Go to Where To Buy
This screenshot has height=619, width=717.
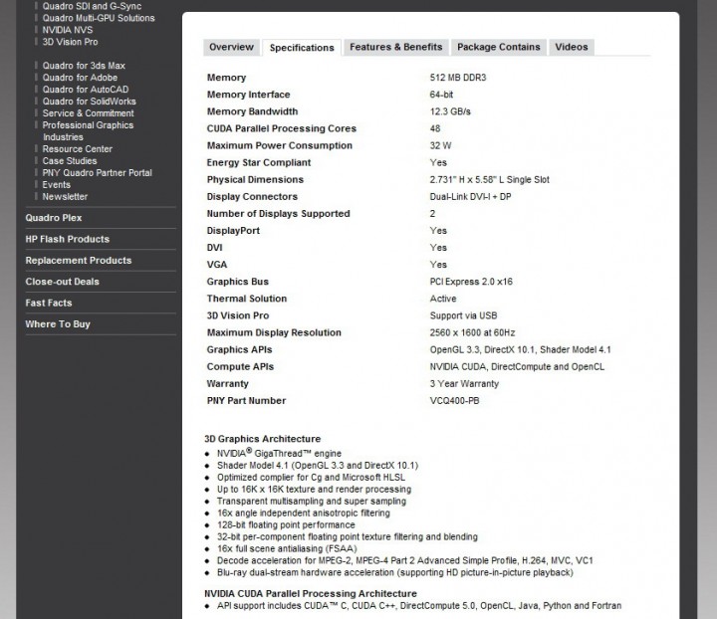coord(58,323)
